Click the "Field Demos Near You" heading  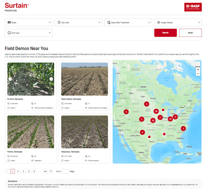click(x=26, y=49)
